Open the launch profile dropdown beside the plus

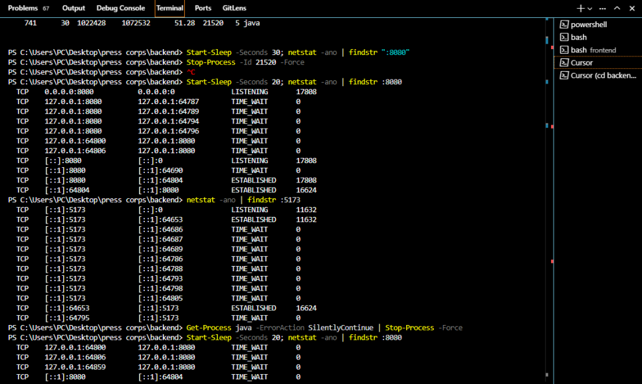pyautogui.click(x=589, y=9)
